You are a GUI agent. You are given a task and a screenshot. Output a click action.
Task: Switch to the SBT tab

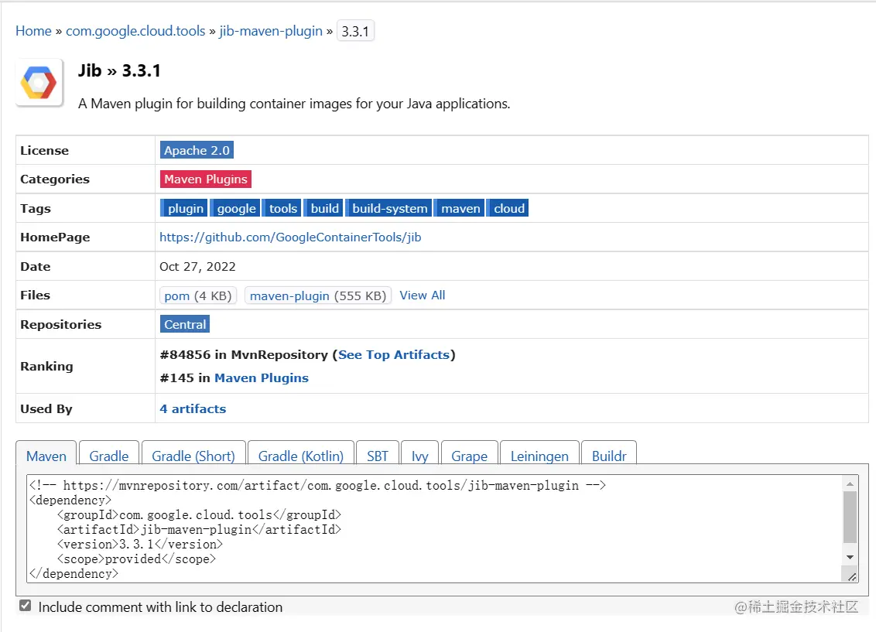(x=377, y=454)
